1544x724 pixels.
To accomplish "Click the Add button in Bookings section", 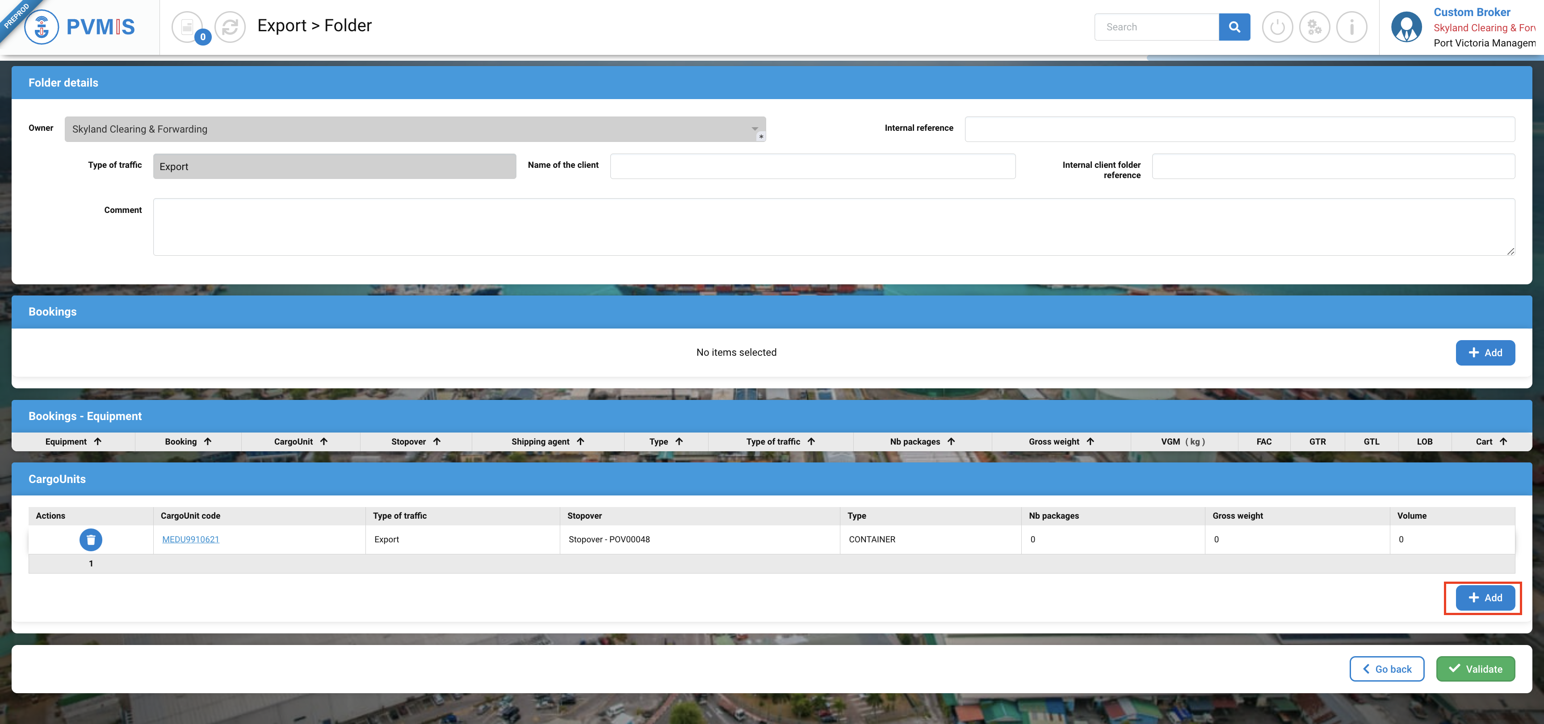I will [x=1485, y=353].
